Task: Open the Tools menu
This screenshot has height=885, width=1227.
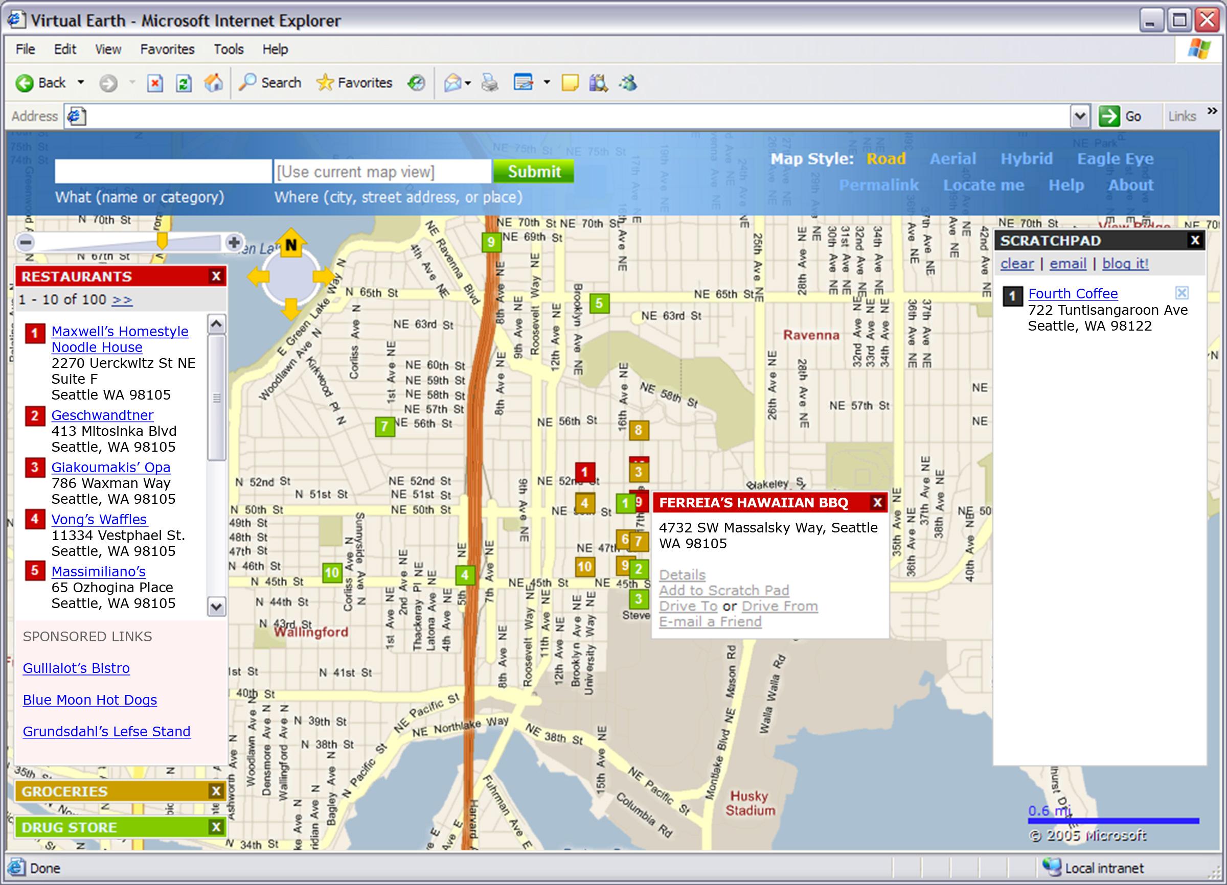Action: pyautogui.click(x=229, y=49)
